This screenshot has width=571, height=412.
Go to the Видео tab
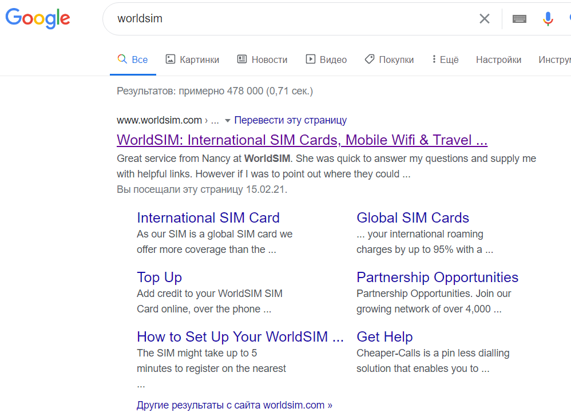pyautogui.click(x=326, y=60)
